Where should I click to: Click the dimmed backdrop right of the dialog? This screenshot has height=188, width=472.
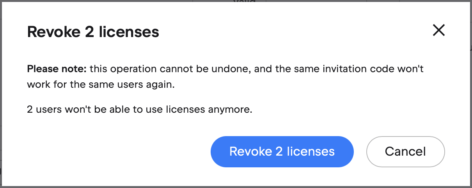click(471, 94)
